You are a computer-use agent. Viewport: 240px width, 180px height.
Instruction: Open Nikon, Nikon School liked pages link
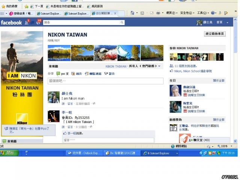point(193,71)
